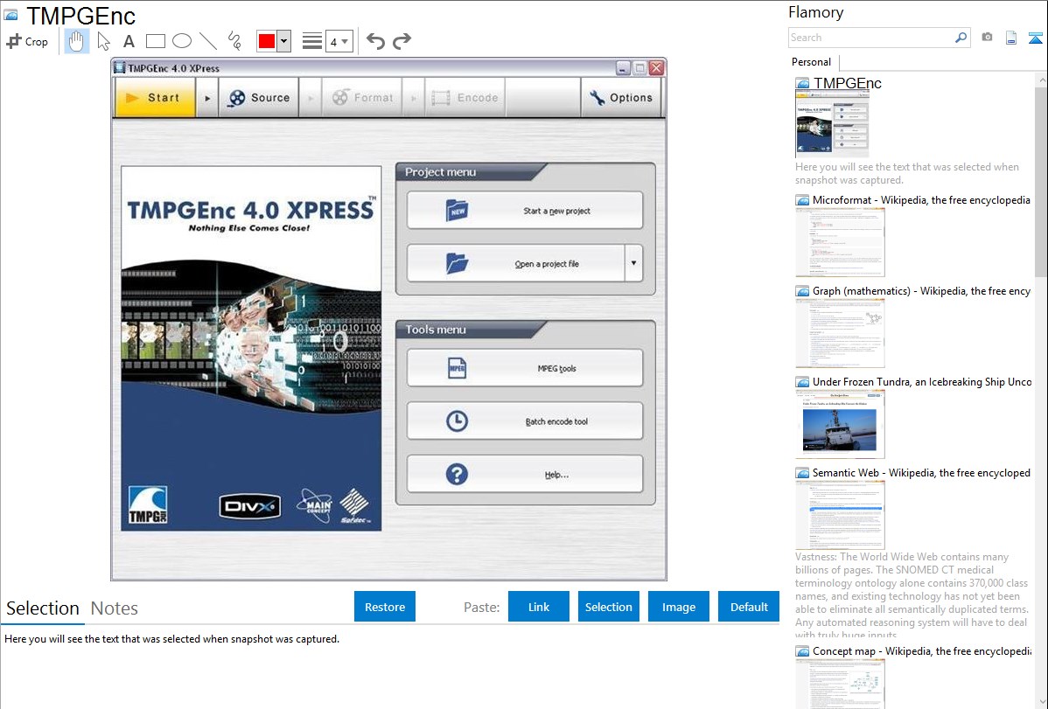Open the Under Frozen Tundra snapshot thumbnail
This screenshot has width=1048, height=709.
840,424
